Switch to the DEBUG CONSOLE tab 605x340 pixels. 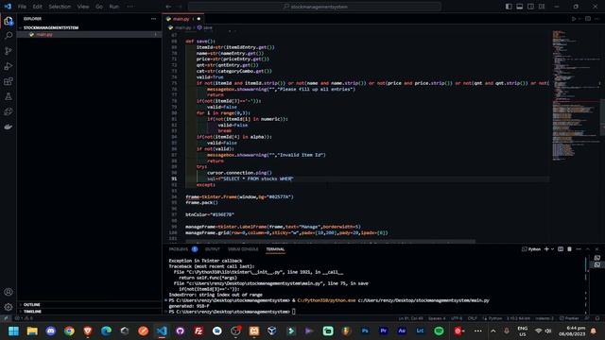pos(243,249)
